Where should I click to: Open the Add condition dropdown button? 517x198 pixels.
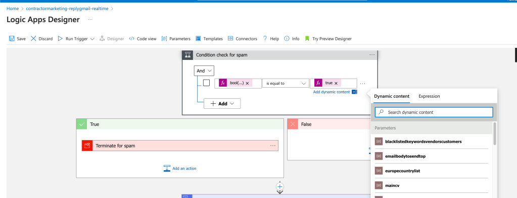(x=222, y=103)
